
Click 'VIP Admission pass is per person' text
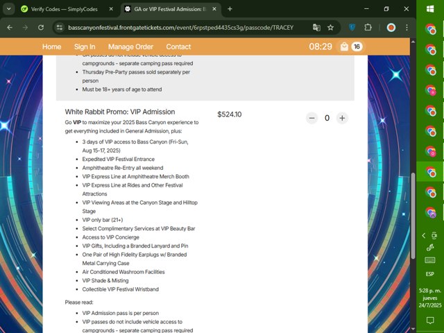coord(120,313)
